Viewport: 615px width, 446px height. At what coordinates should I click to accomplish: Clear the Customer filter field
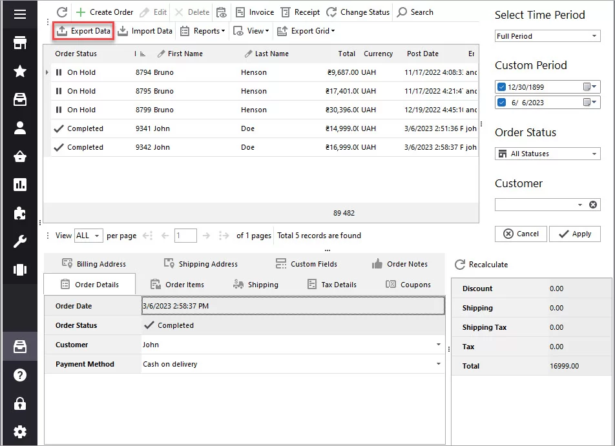click(x=593, y=205)
